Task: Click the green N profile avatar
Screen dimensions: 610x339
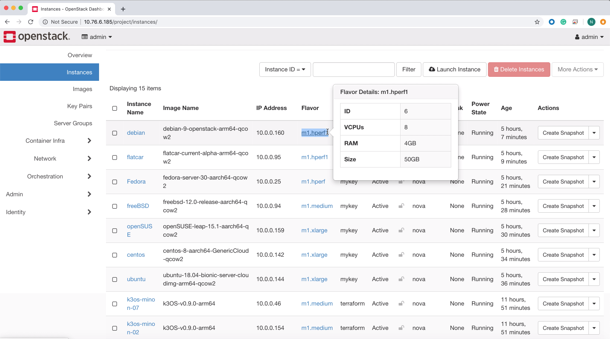Action: [x=591, y=22]
